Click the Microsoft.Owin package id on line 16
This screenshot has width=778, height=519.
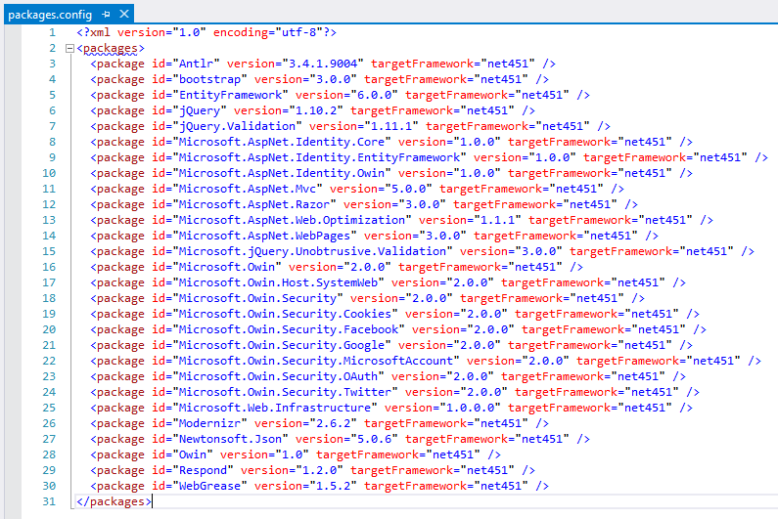227,267
